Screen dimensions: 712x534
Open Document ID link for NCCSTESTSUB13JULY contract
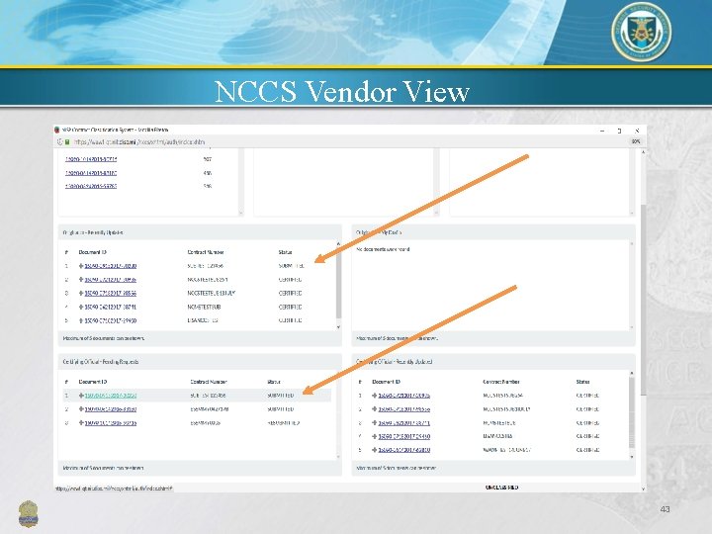pyautogui.click(x=111, y=294)
